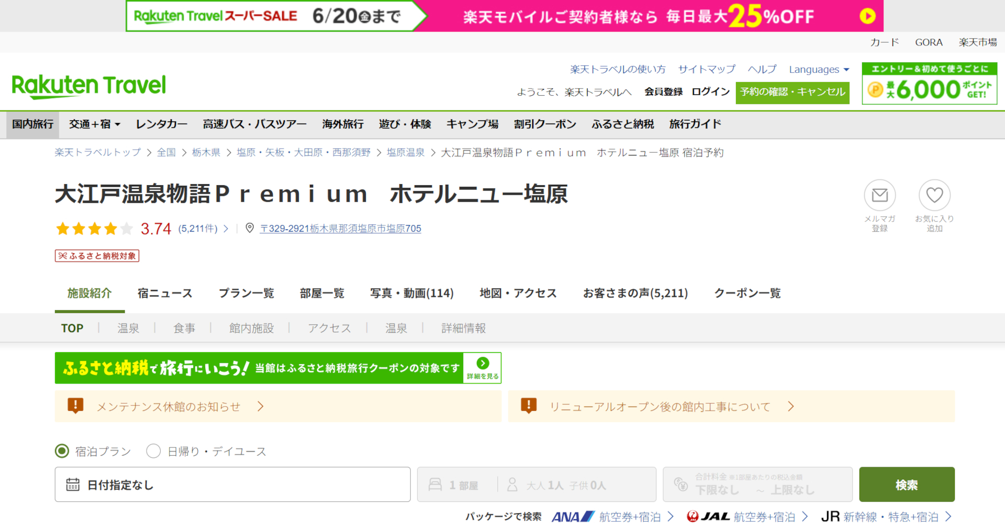Open the calendar icon in the date field

pyautogui.click(x=72, y=484)
